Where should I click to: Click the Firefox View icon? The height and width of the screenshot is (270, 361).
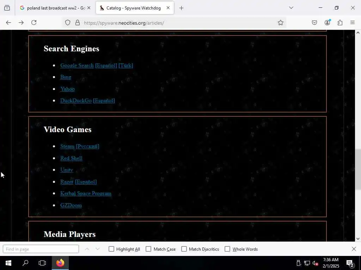click(x=7, y=8)
